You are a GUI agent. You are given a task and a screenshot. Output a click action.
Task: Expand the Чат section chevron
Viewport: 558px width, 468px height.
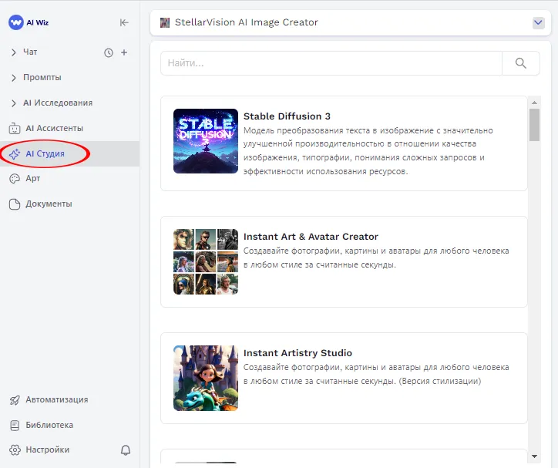14,52
